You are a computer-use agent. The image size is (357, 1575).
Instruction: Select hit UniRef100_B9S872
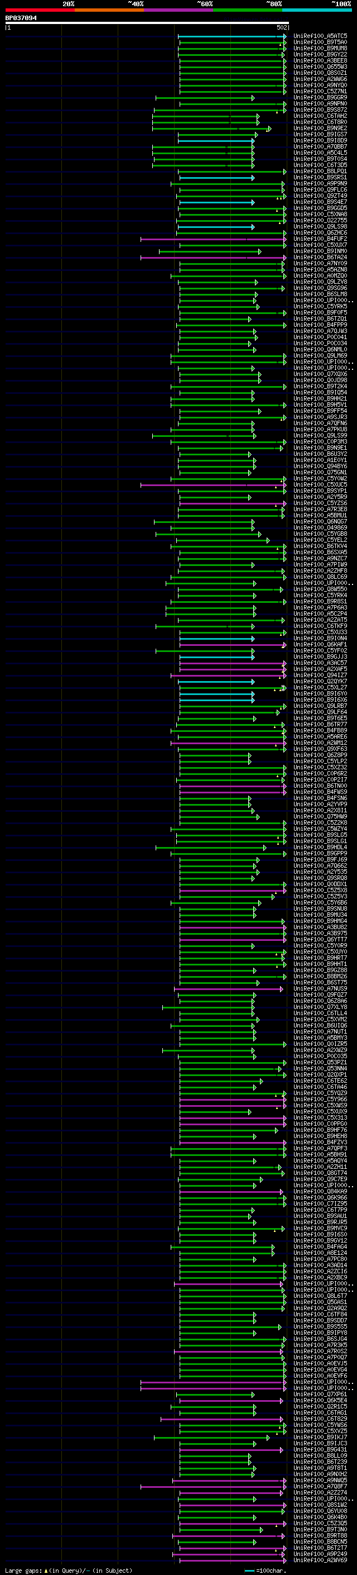tap(320, 110)
